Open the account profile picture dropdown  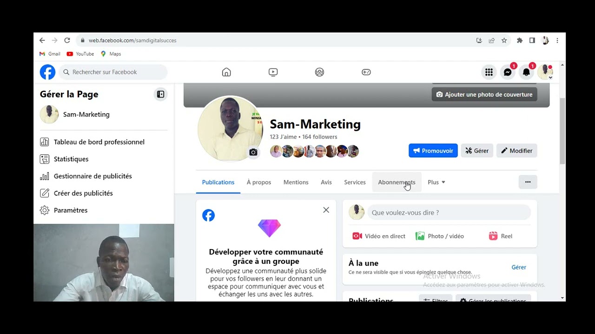pos(545,72)
